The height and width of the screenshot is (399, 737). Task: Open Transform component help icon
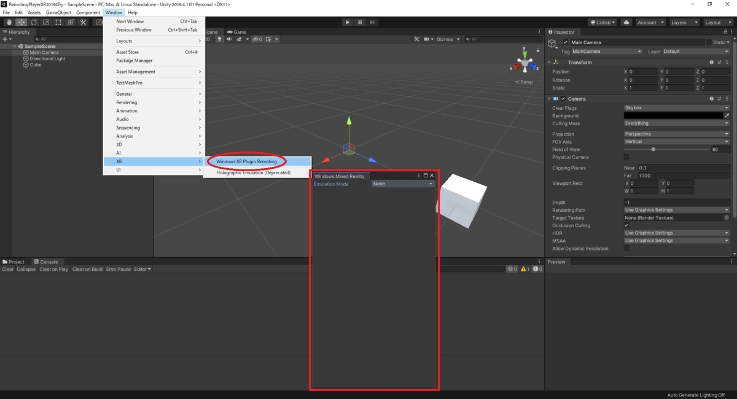(712, 62)
